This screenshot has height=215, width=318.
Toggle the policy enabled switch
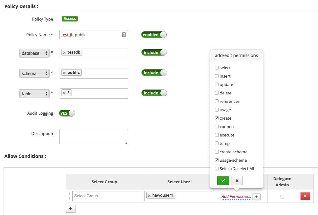pyautogui.click(x=154, y=35)
